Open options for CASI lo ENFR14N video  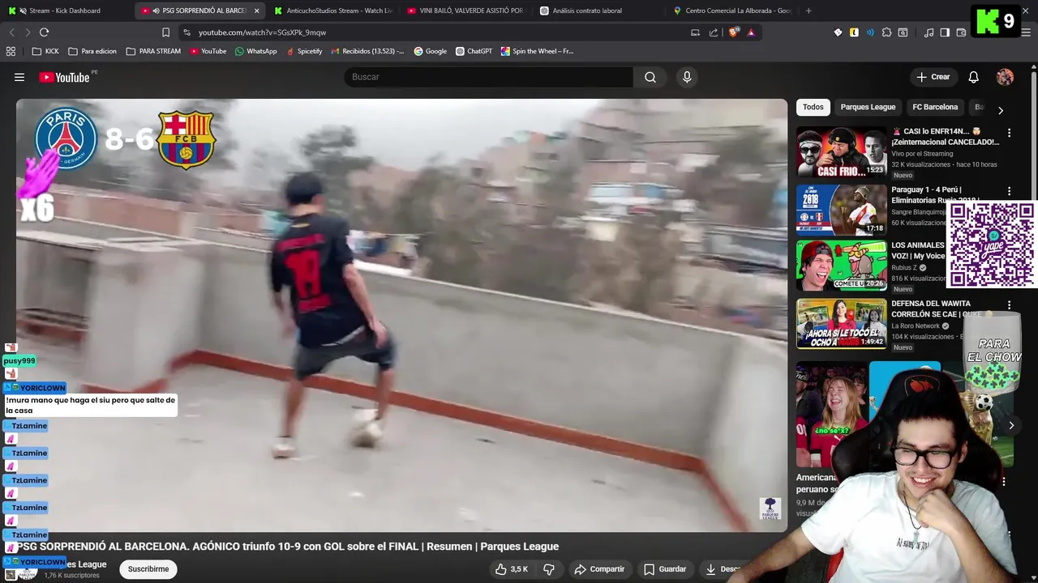(1009, 133)
